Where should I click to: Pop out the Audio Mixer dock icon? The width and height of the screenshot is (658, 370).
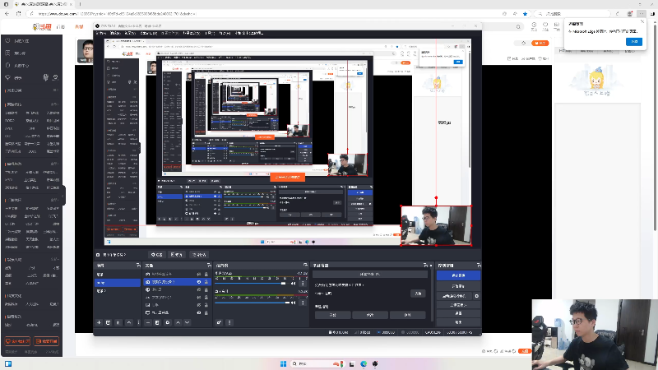(305, 266)
